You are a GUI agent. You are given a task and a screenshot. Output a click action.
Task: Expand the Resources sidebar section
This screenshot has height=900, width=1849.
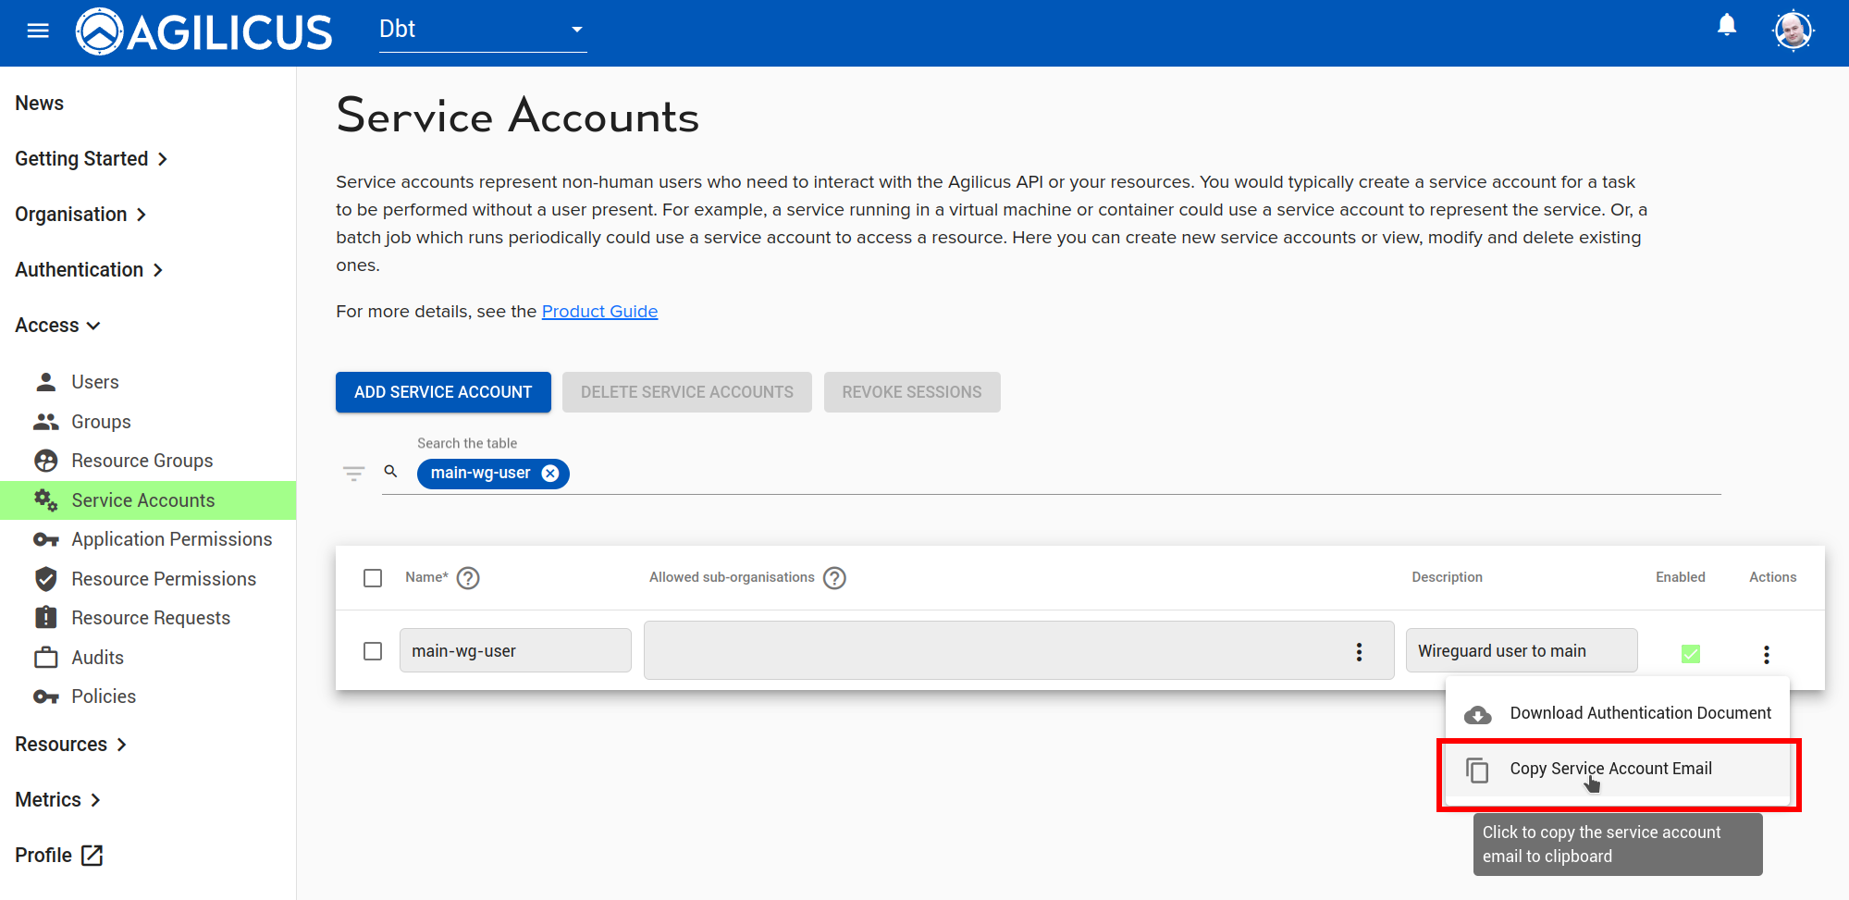pos(71,745)
